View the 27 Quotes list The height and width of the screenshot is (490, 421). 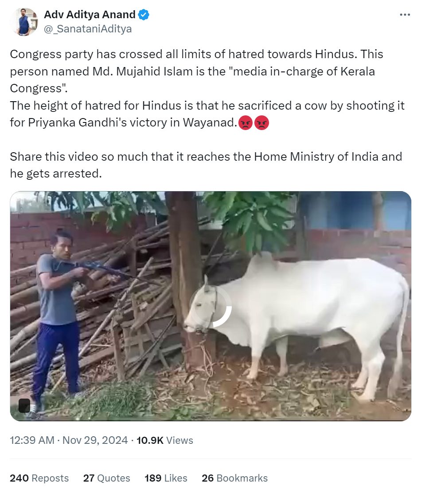[x=106, y=478]
